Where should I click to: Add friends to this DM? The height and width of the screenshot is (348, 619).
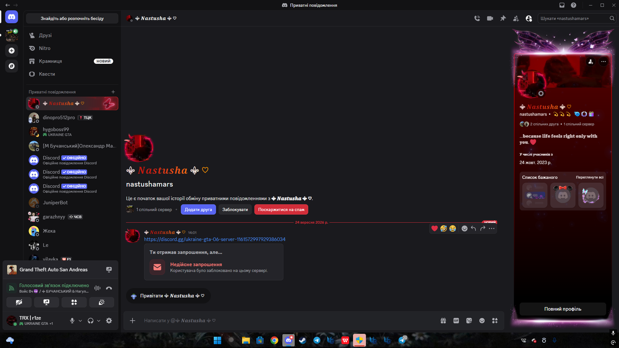click(516, 18)
